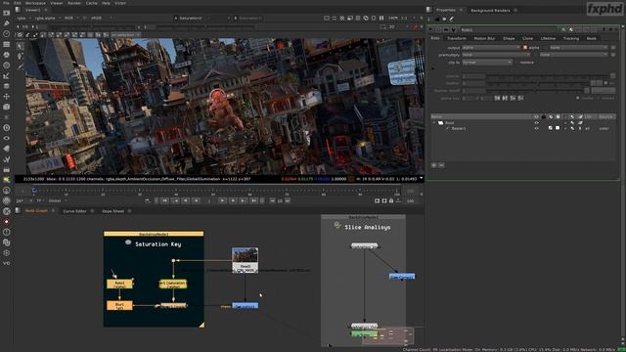Toggle the alpha channel checkbox in Roto output

coord(525,48)
